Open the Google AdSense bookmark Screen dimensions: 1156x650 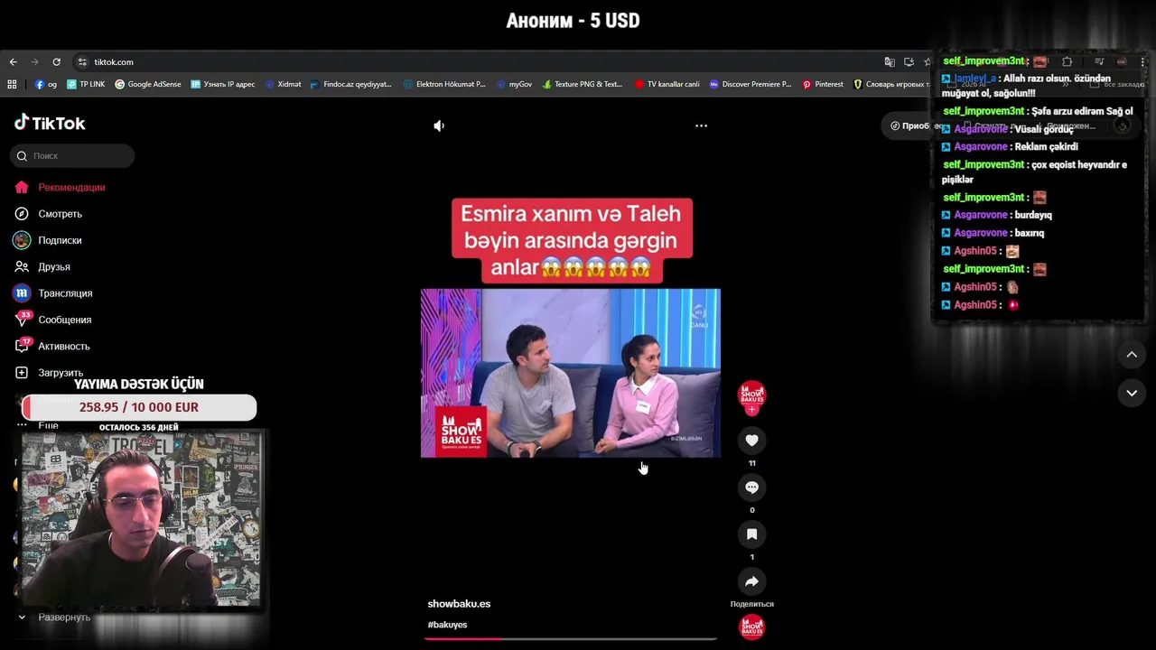tap(147, 84)
